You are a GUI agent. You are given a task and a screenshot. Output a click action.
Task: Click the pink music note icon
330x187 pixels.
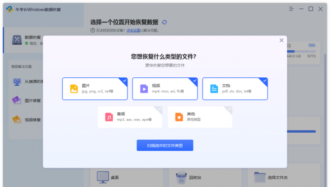click(x=109, y=117)
